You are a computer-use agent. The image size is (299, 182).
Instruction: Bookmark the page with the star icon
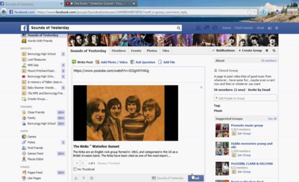[249, 12]
